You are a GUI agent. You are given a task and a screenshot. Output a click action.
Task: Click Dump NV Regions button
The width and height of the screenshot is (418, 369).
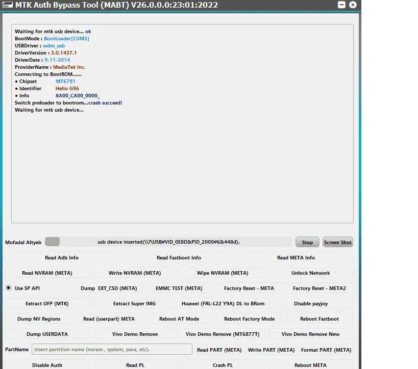(39, 319)
